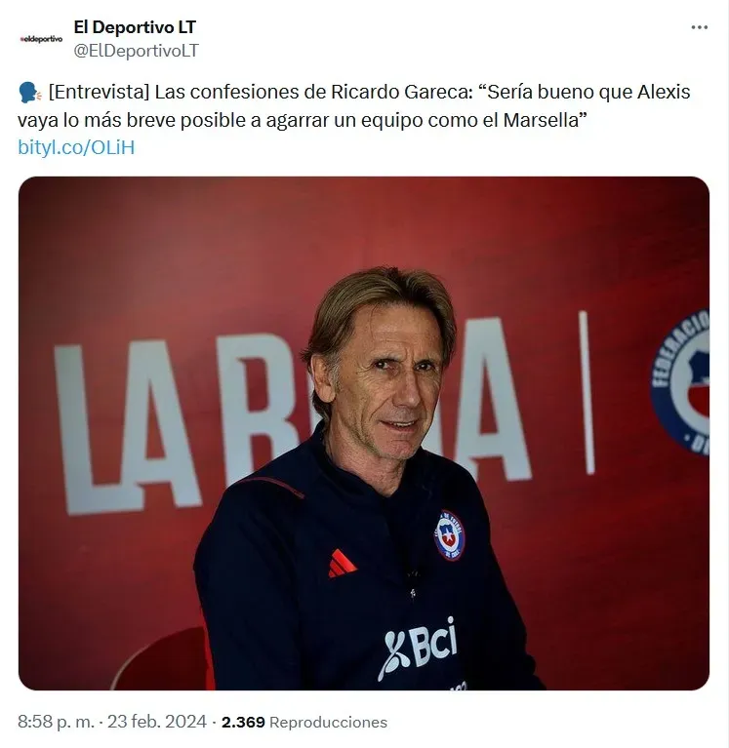The image size is (729, 748).
Task: Click the 8:58 p. m. timestamp
Action: coord(57,722)
